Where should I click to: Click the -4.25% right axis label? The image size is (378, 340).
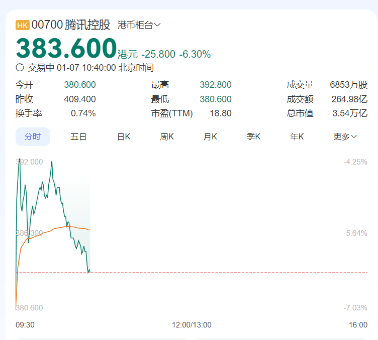click(x=355, y=162)
